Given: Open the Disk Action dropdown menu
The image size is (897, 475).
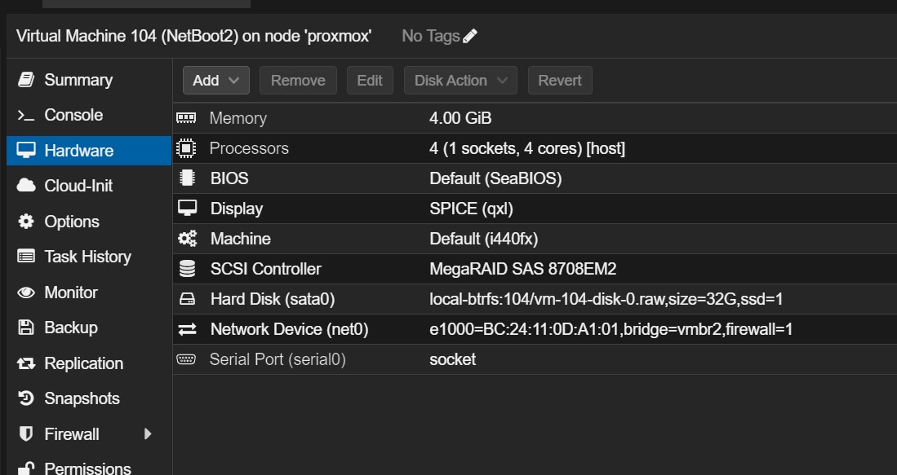Looking at the screenshot, I should 460,81.
